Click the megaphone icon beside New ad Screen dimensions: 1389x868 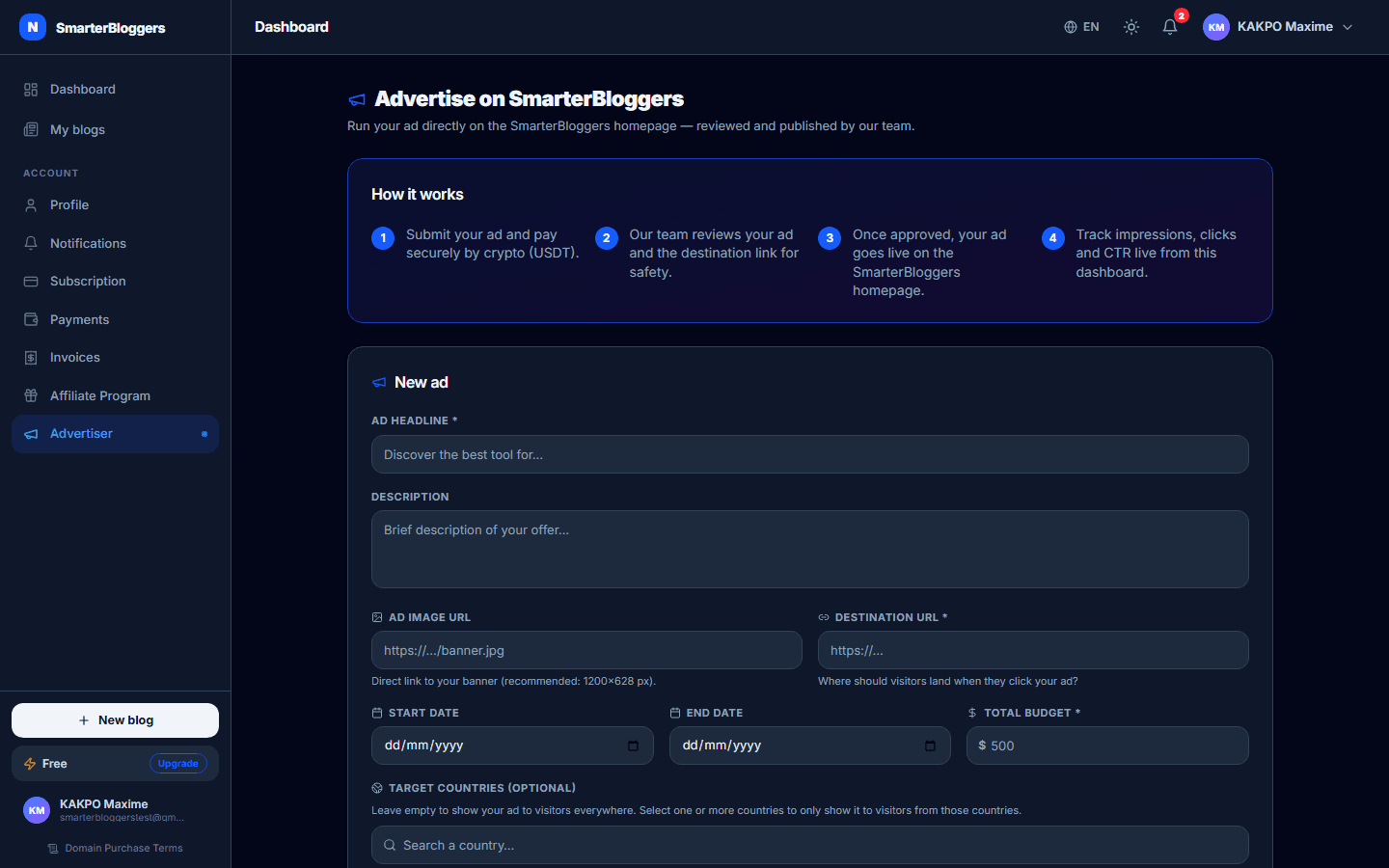click(379, 383)
